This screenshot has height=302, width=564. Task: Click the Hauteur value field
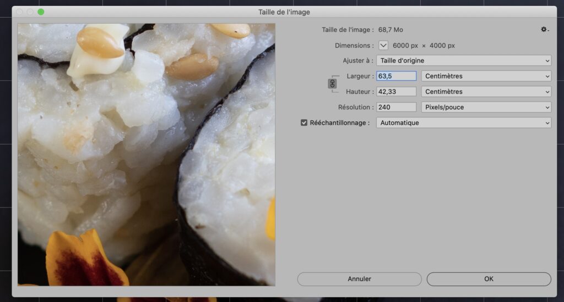[x=396, y=92]
